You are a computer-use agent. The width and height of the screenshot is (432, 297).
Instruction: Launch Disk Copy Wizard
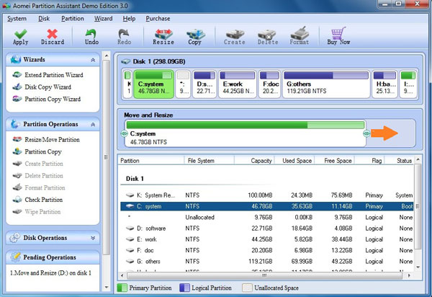tap(42, 87)
